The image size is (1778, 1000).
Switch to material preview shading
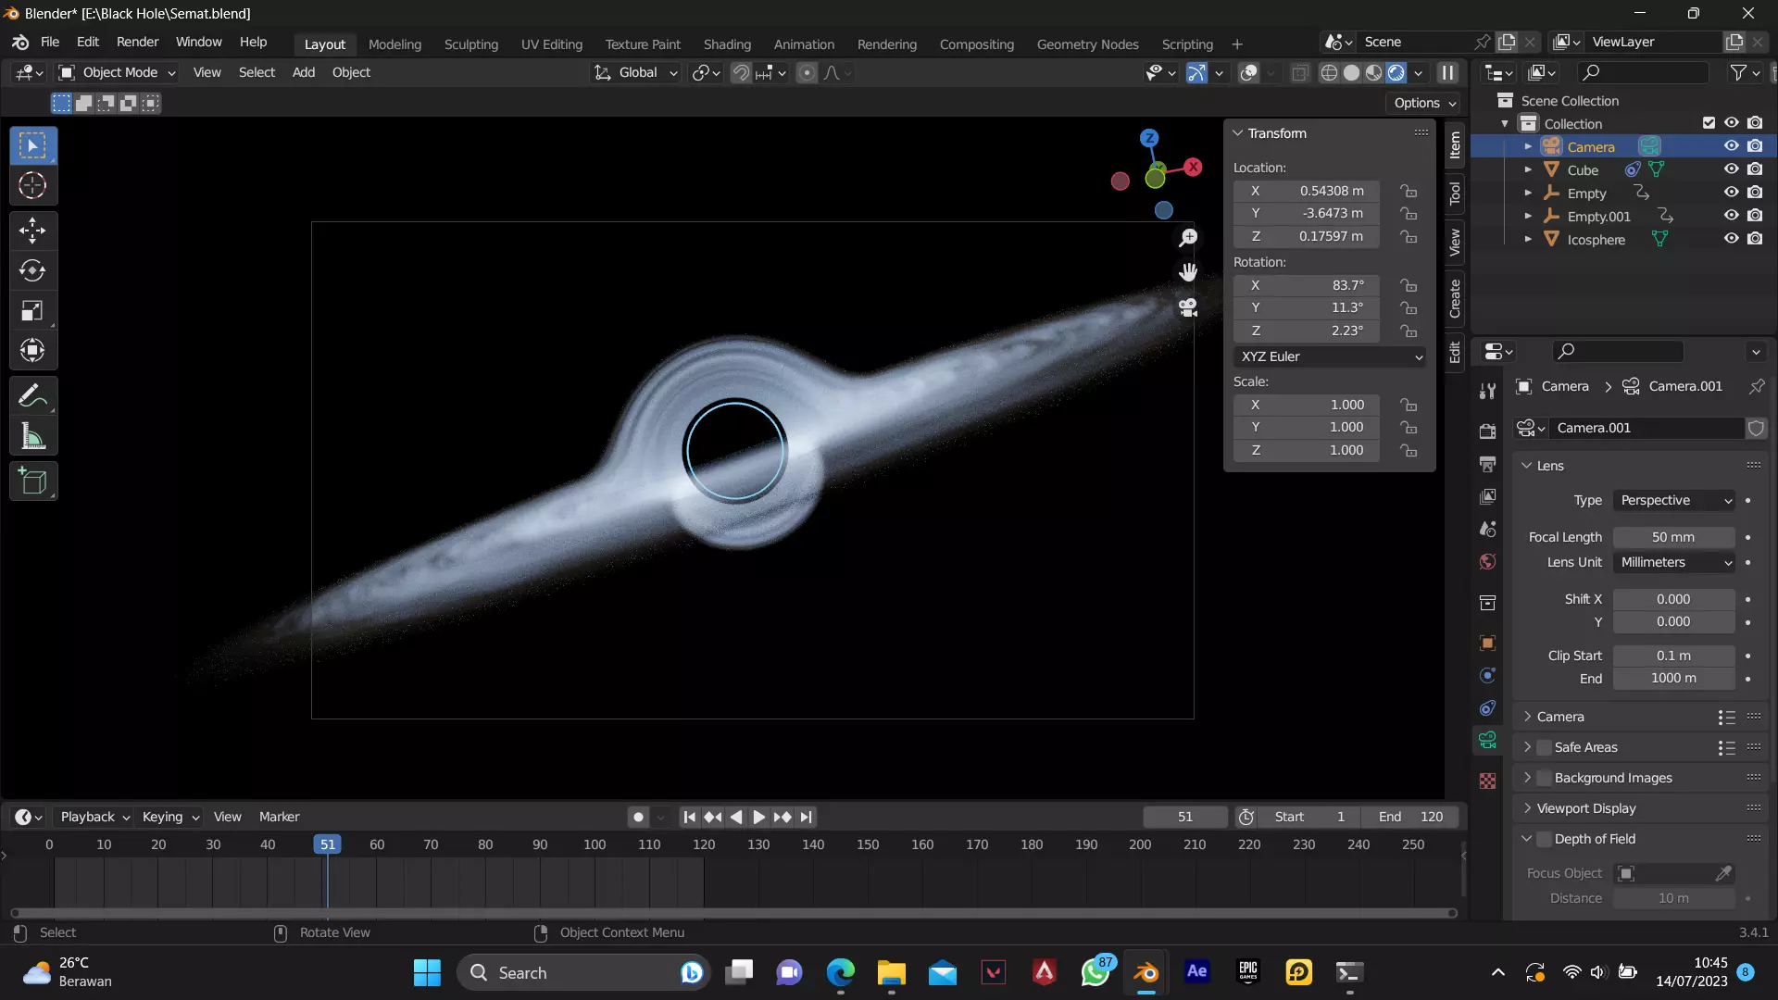click(1373, 72)
